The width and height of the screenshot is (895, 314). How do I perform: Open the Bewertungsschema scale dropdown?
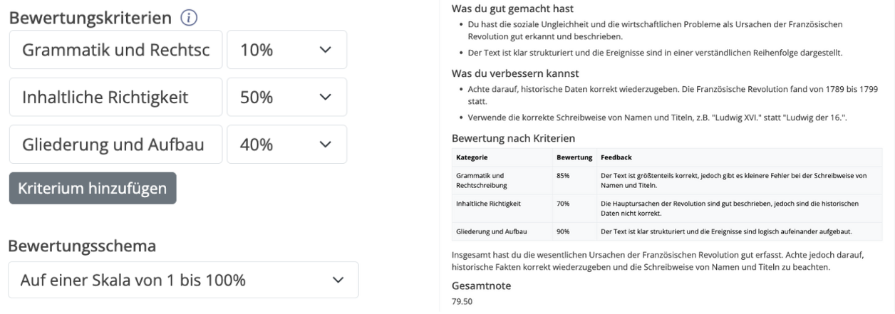tap(183, 280)
